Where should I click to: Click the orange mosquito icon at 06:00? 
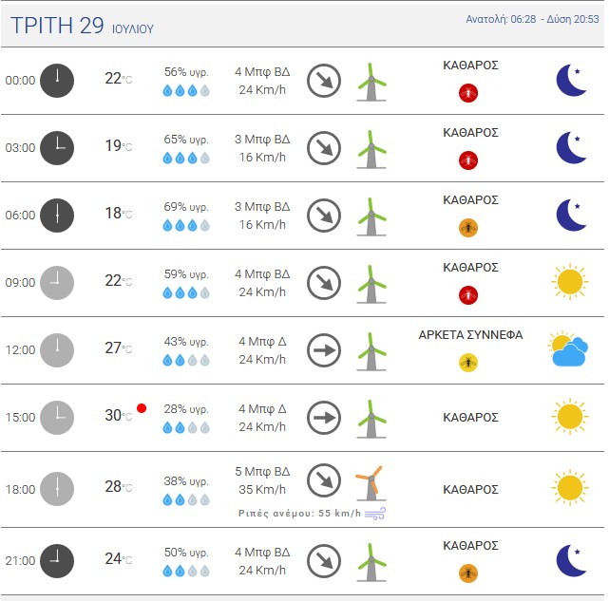(x=468, y=228)
